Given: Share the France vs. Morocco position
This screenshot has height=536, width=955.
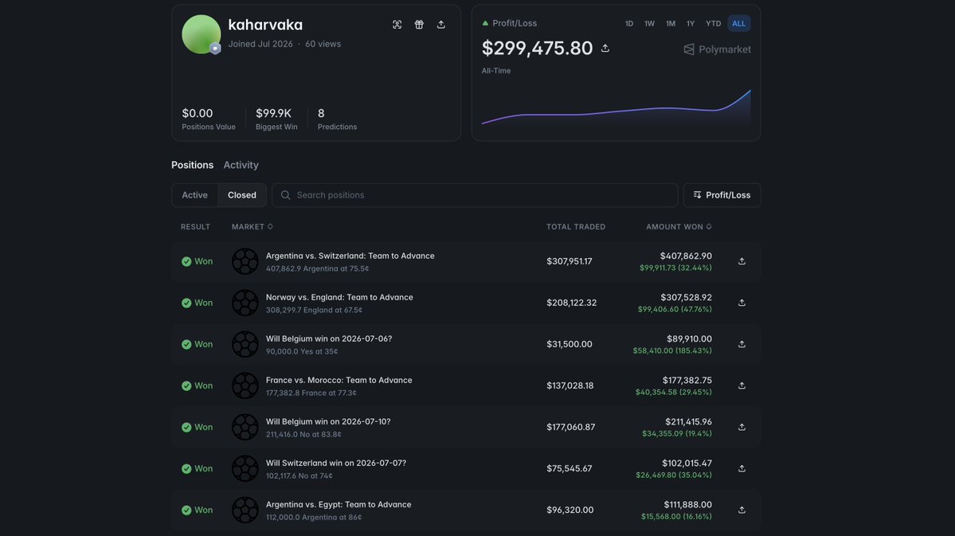Looking at the screenshot, I should pyautogui.click(x=742, y=385).
